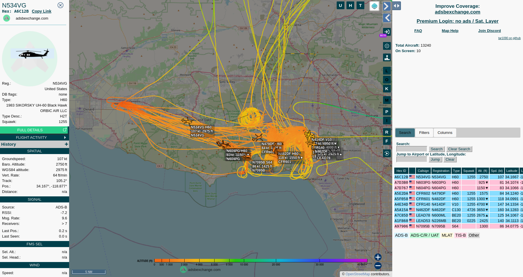Zoom out with the minus button
Image resolution: width=523 pixels, height=277 pixels.
(378, 266)
